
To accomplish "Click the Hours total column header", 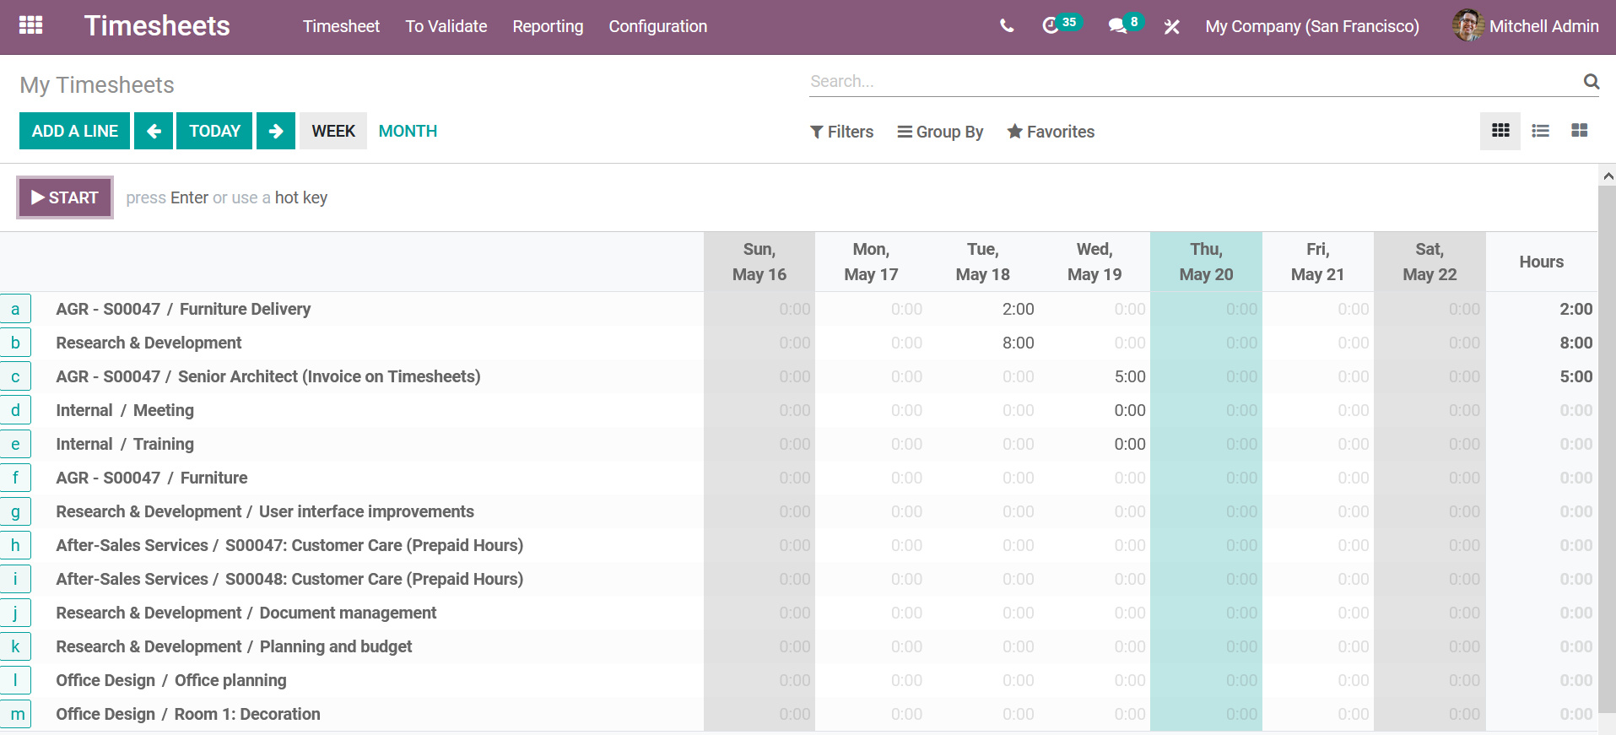I will pos(1541,262).
